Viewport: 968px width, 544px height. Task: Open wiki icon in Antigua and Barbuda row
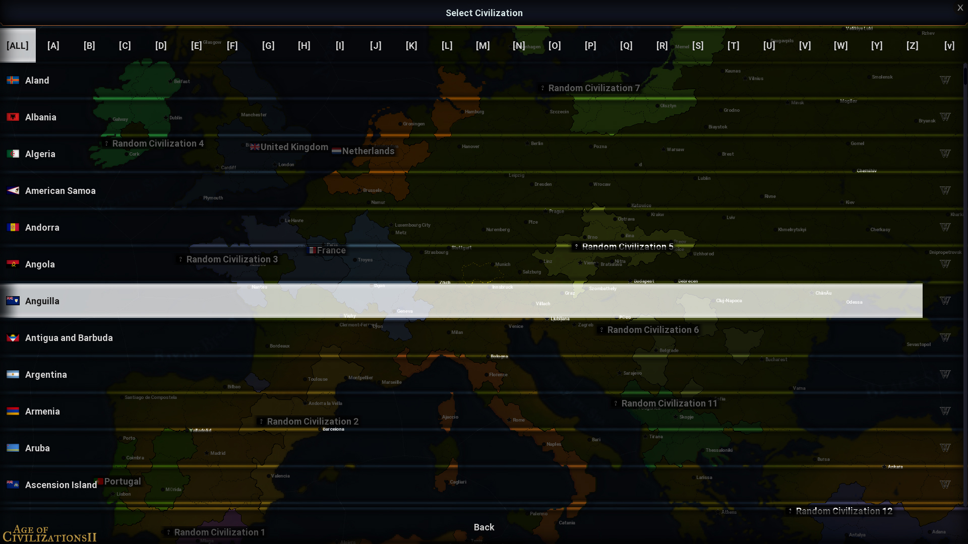point(945,337)
